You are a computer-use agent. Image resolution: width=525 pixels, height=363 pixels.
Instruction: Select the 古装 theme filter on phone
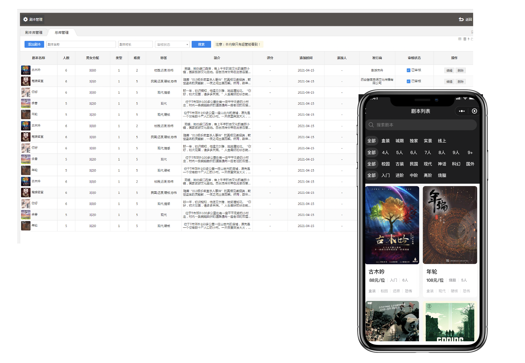tap(400, 164)
